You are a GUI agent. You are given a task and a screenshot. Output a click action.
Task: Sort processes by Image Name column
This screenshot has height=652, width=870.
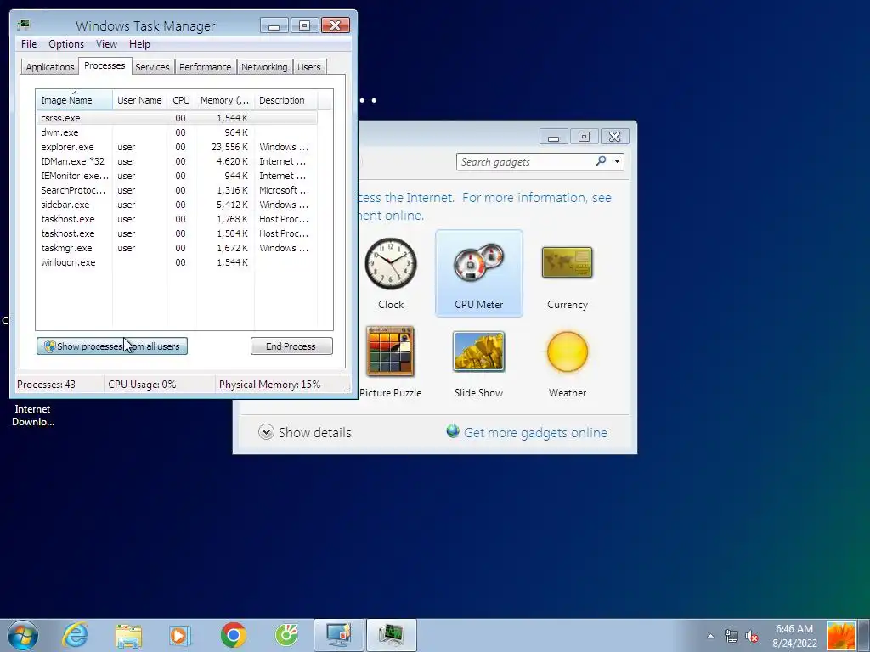75,100
